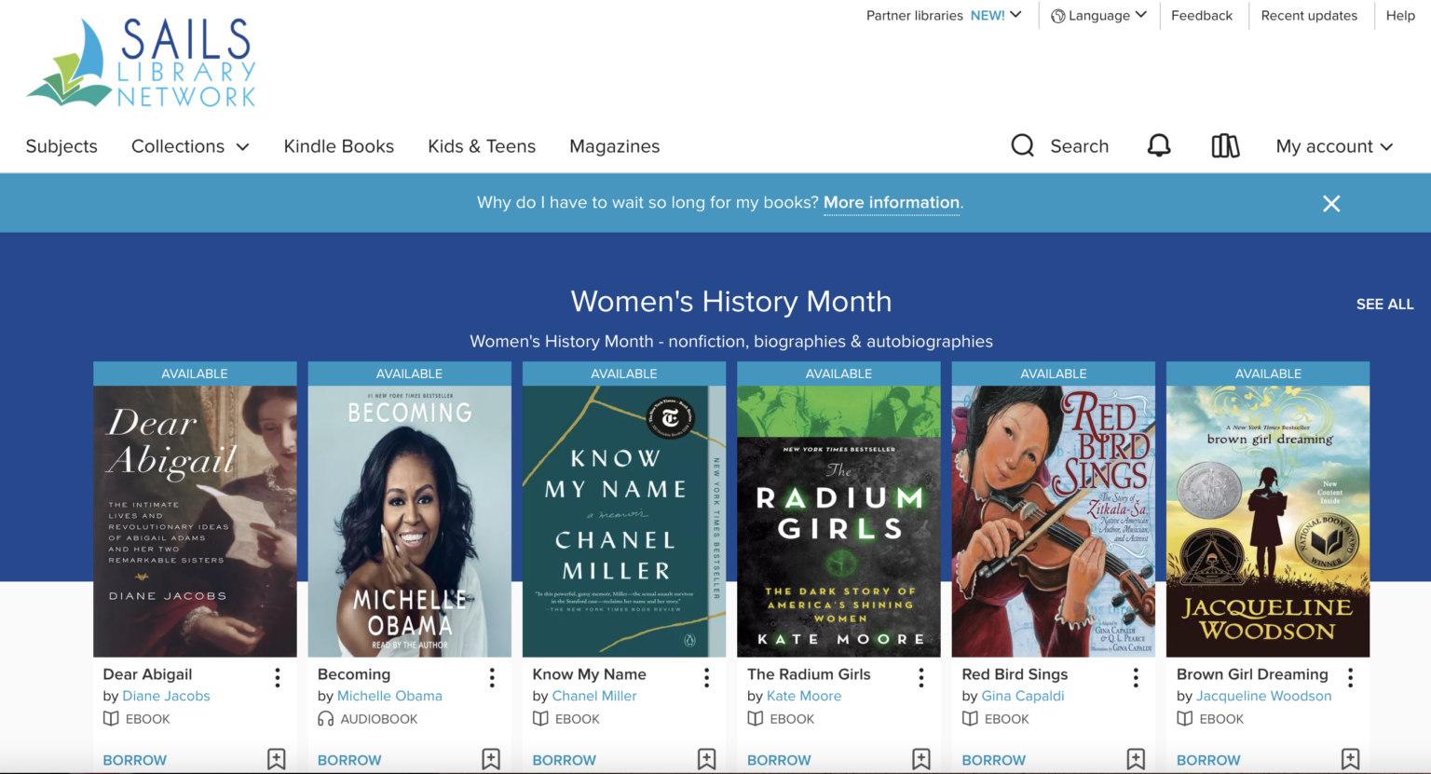The height and width of the screenshot is (774, 1431).
Task: Open the Dear Abigail cover image
Action: 195,522
